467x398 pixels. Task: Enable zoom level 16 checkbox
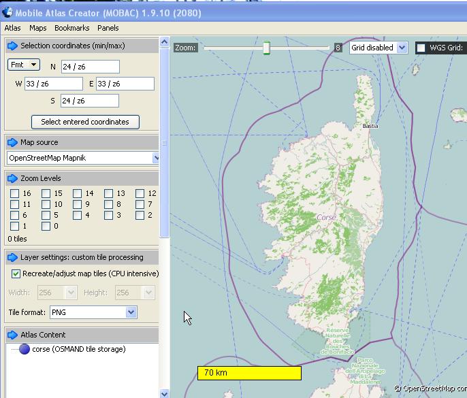(14, 193)
